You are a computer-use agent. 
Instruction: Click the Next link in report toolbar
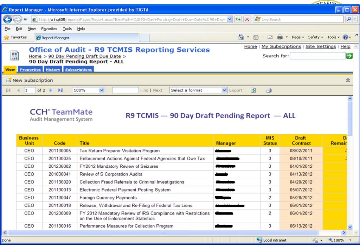click(x=157, y=90)
